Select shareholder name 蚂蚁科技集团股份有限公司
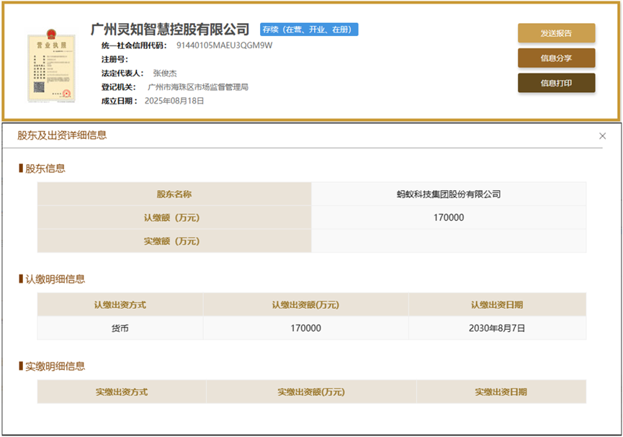623x437 pixels. click(x=448, y=194)
